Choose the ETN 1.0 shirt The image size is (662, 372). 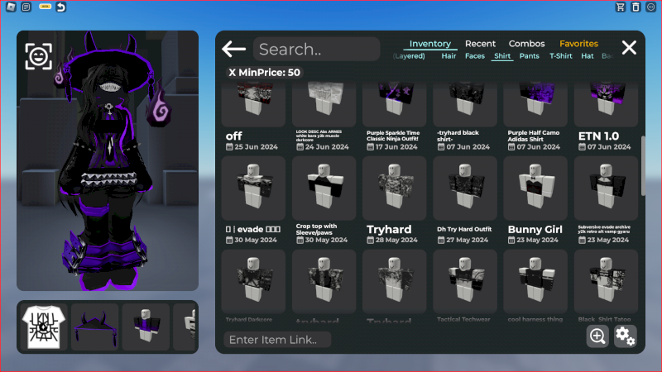(x=606, y=105)
